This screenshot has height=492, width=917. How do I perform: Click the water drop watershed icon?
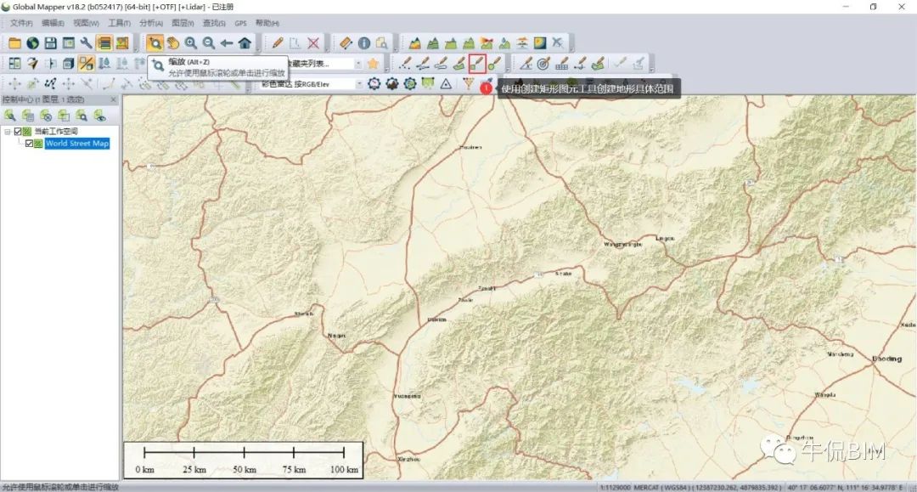click(x=504, y=42)
